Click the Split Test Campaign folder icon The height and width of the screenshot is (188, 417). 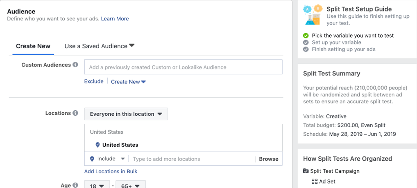coord(306,171)
